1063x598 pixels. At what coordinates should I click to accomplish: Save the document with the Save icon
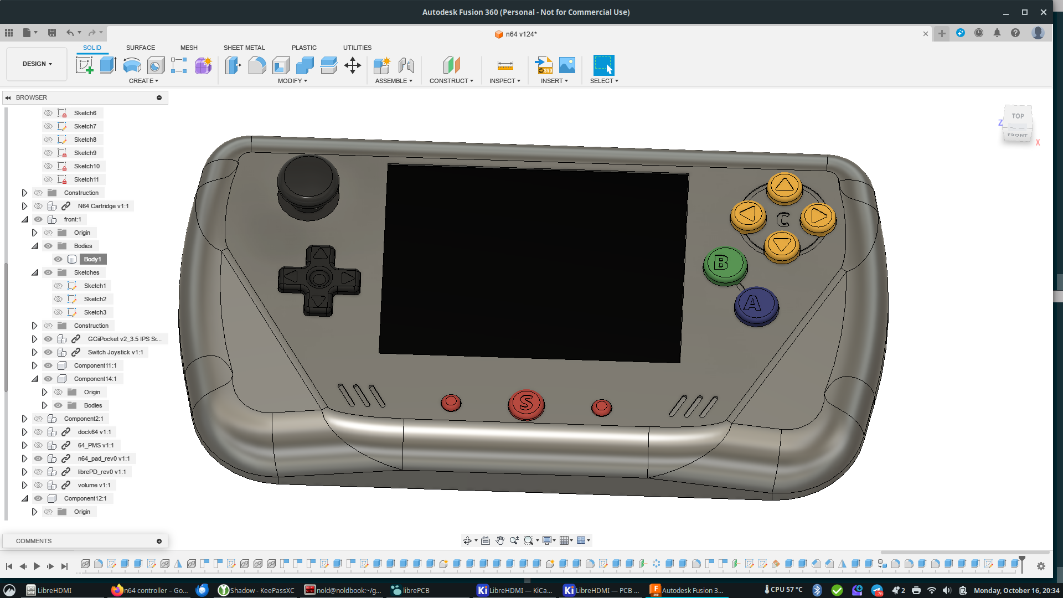(52, 33)
